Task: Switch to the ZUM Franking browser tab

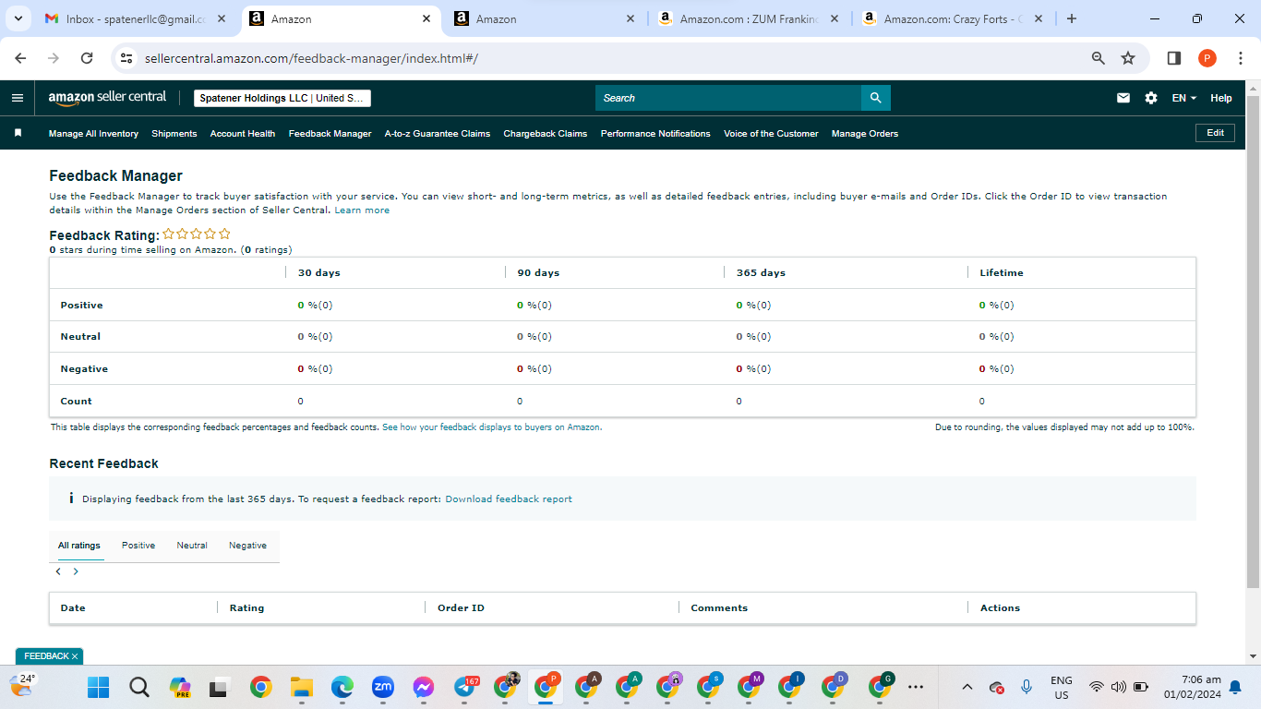Action: 749,18
